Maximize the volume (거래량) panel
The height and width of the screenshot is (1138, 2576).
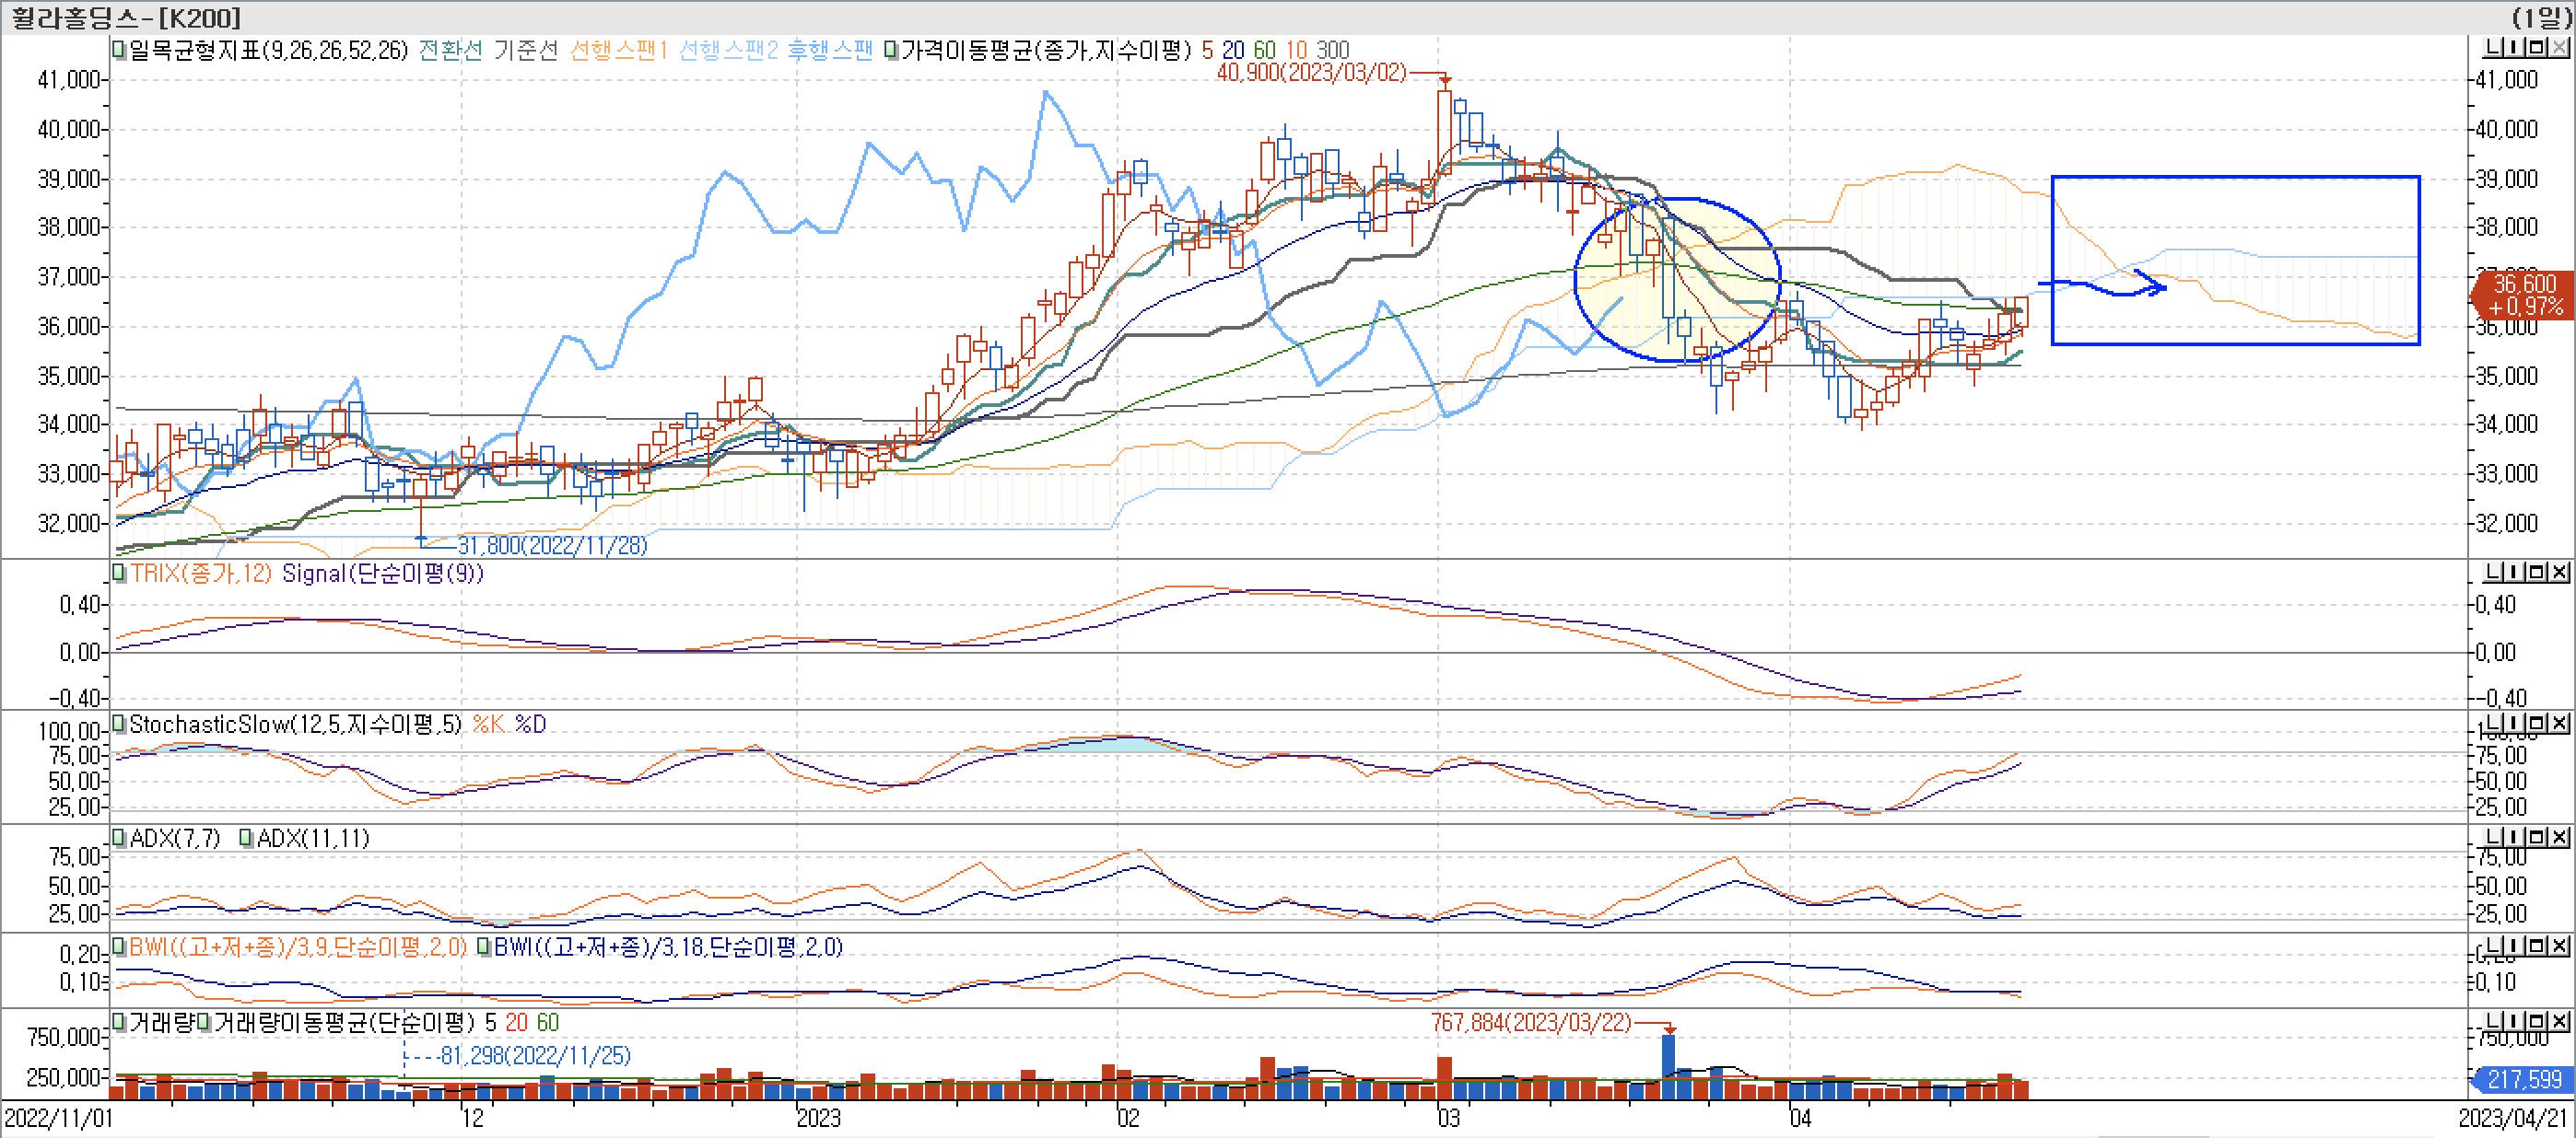(x=2536, y=1021)
